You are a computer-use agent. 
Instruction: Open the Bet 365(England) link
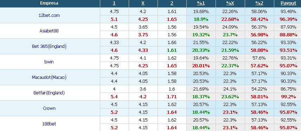[49, 46]
